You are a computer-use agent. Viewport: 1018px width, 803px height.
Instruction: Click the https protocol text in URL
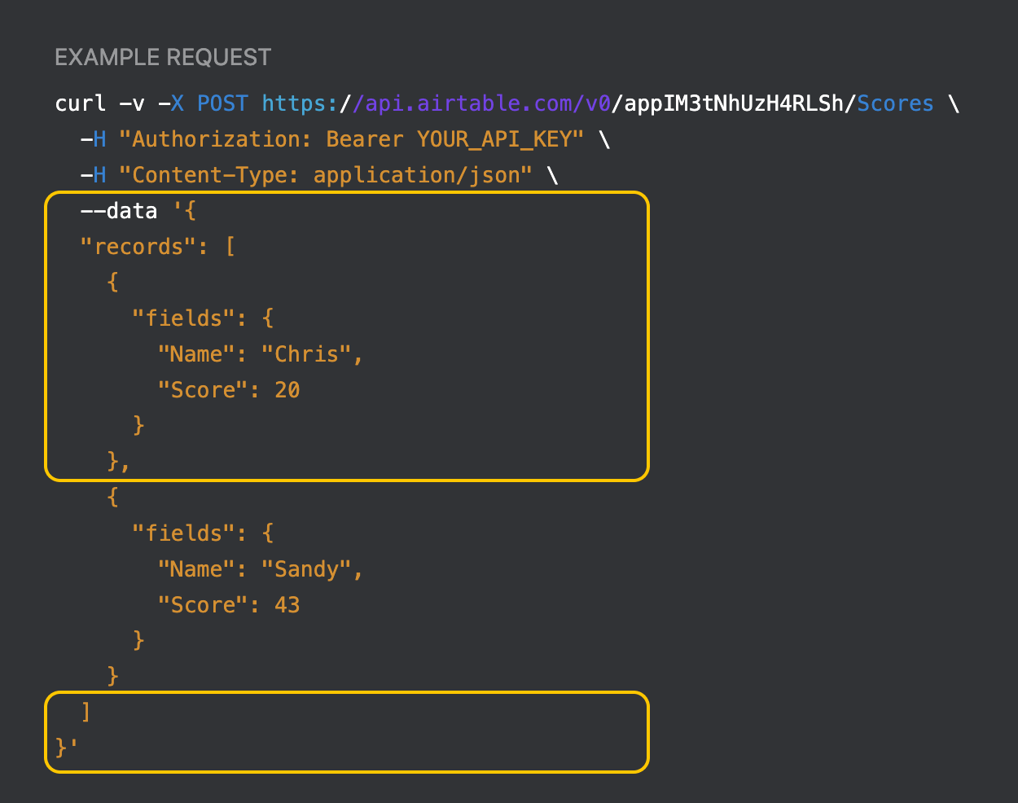[x=294, y=104]
